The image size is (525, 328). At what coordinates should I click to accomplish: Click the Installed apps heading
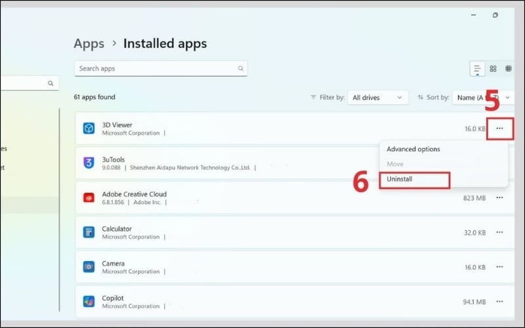coord(165,43)
